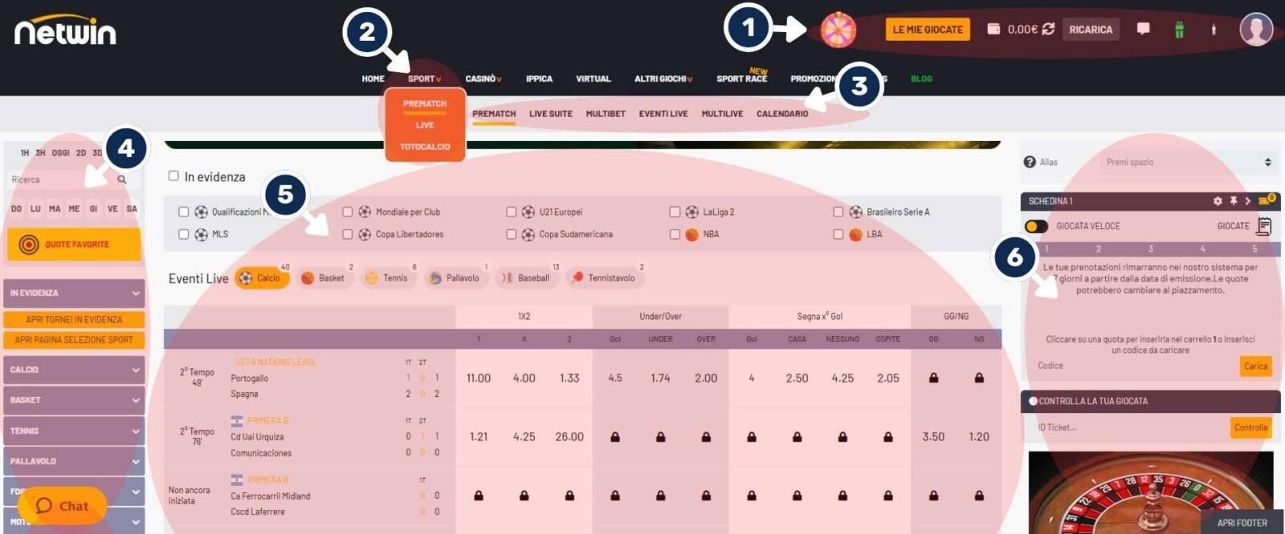This screenshot has height=534, width=1285.
Task: Filter live events by Calcio
Action: (261, 278)
